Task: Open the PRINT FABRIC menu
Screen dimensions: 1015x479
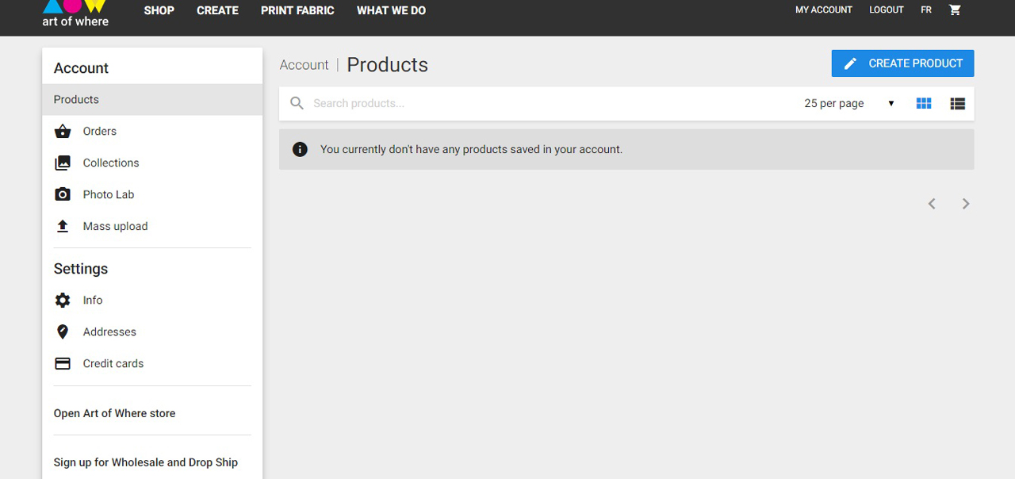Action: pos(297,10)
